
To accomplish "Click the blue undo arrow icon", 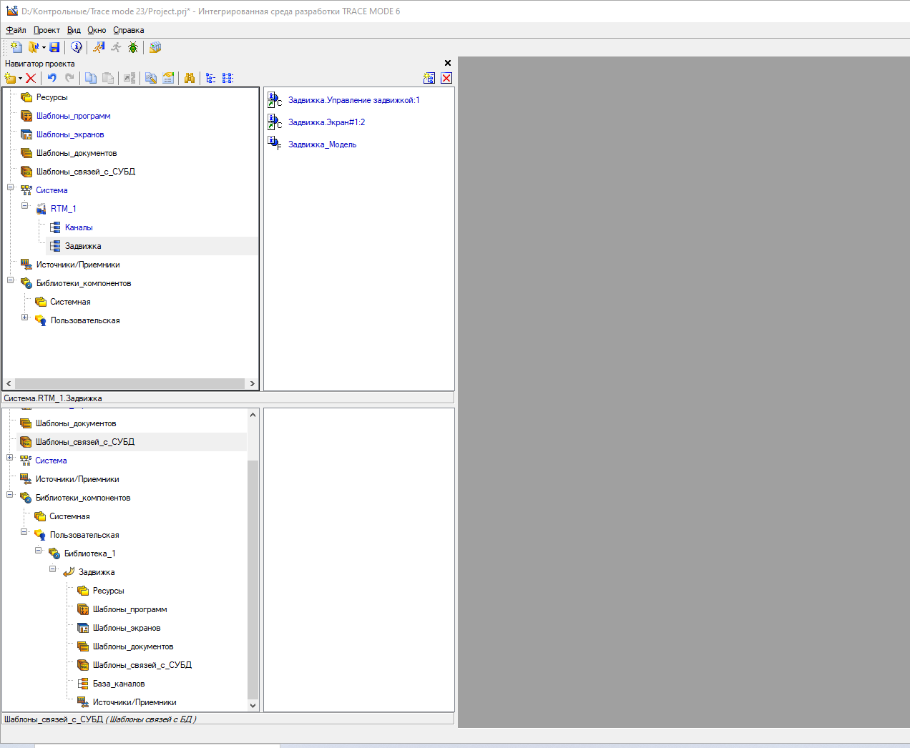I will pos(52,78).
